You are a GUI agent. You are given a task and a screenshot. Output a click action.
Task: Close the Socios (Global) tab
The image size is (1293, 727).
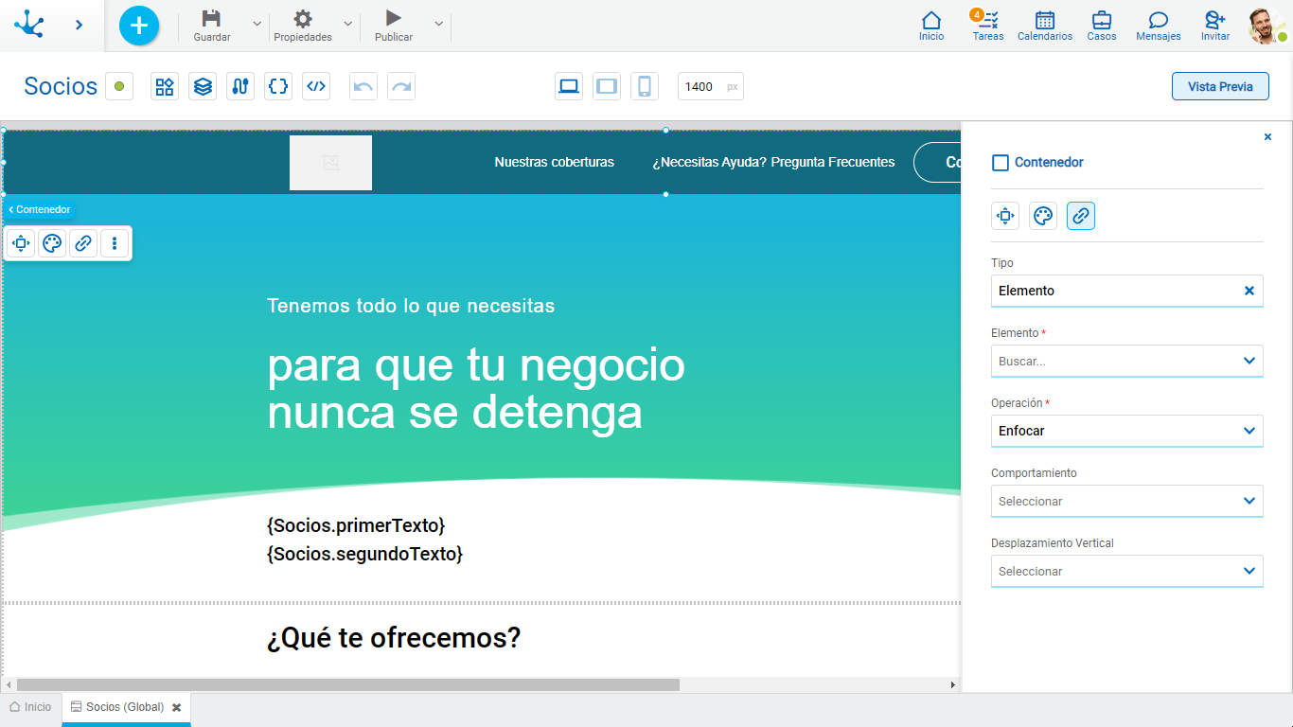[x=176, y=707]
